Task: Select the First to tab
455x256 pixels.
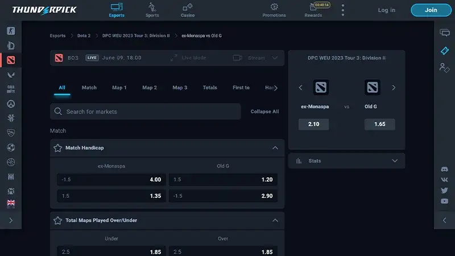Action: click(241, 88)
